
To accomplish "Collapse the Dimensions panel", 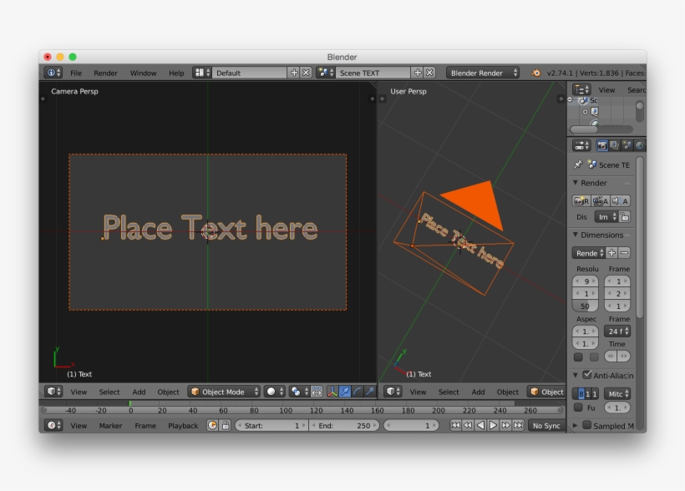I will coord(576,235).
